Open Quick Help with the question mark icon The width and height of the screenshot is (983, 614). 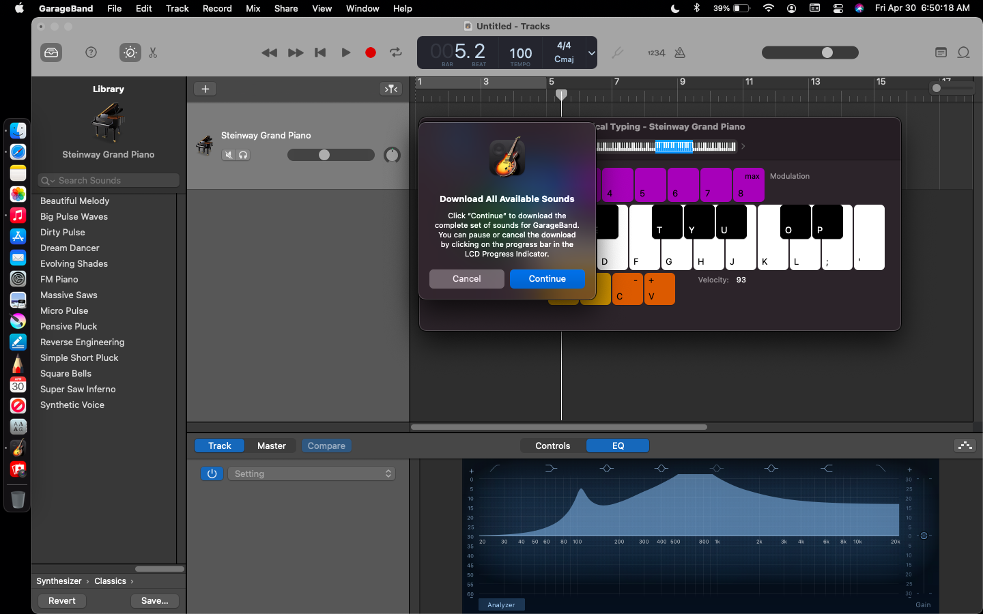coord(91,53)
